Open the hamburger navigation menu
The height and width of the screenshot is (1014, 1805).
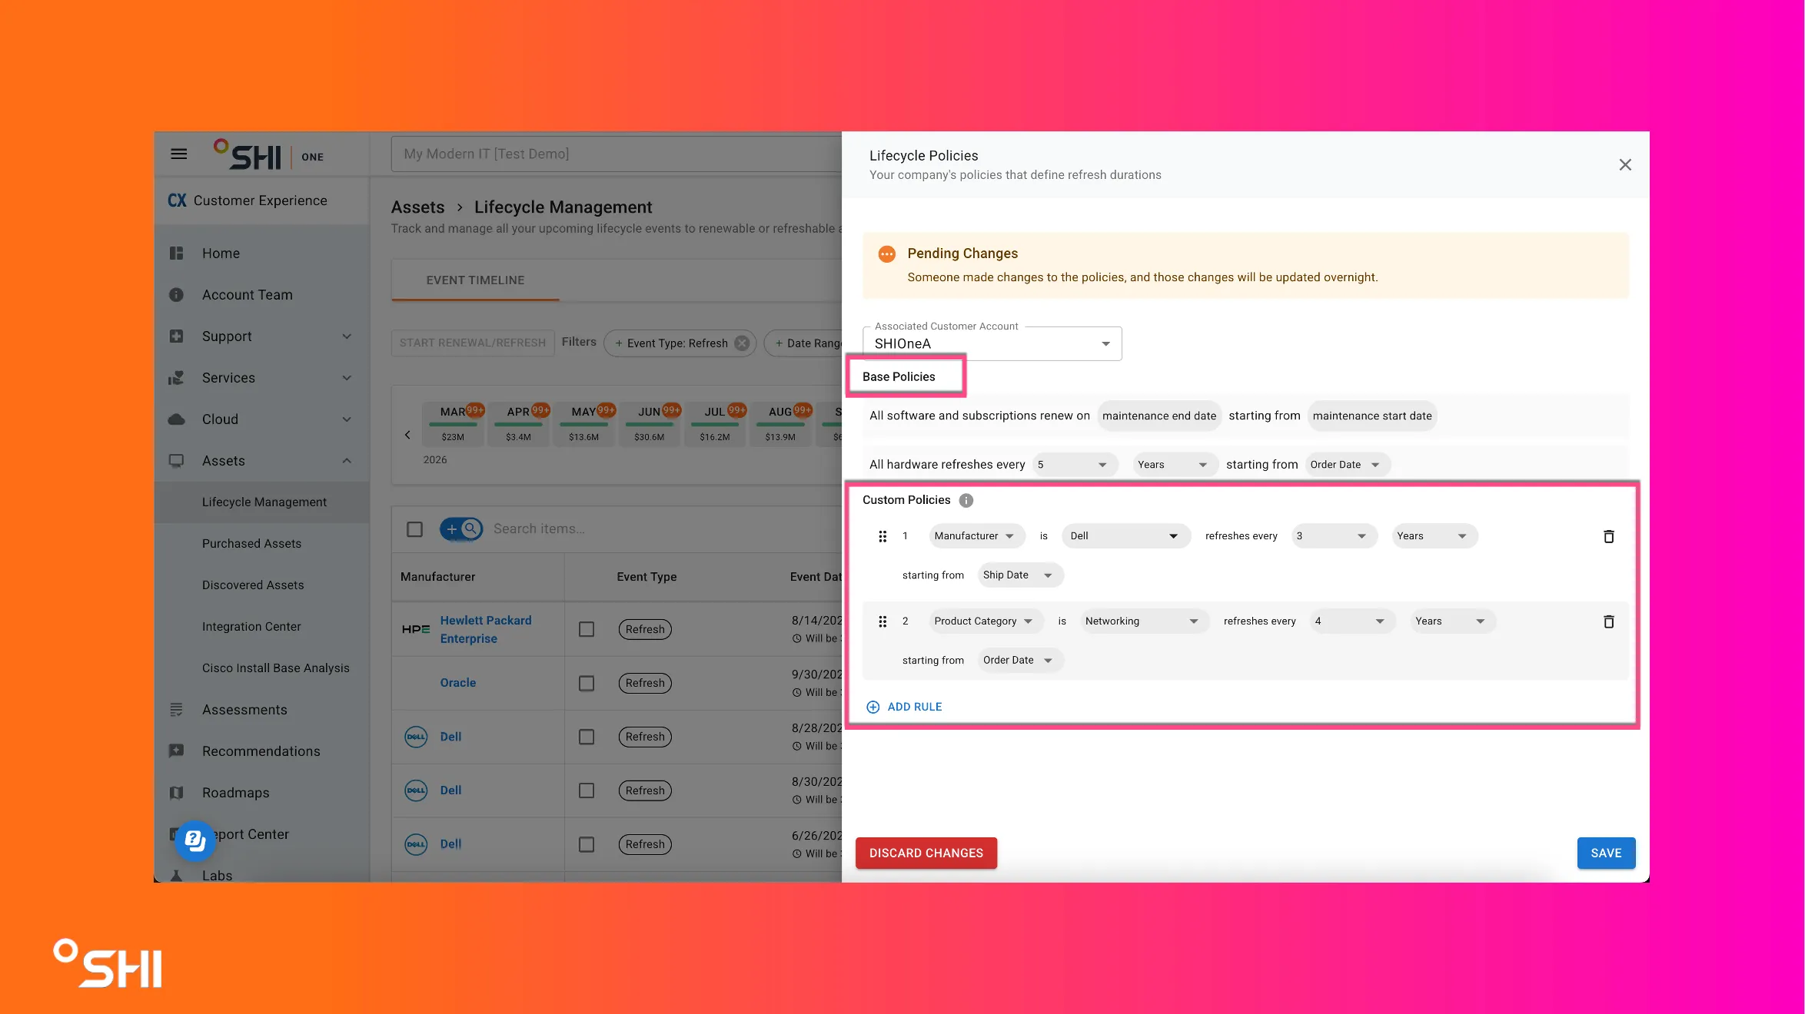(178, 154)
